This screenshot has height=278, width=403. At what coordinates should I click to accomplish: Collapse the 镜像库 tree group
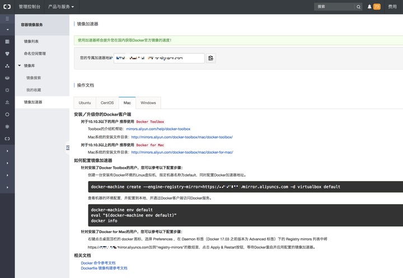20,66
